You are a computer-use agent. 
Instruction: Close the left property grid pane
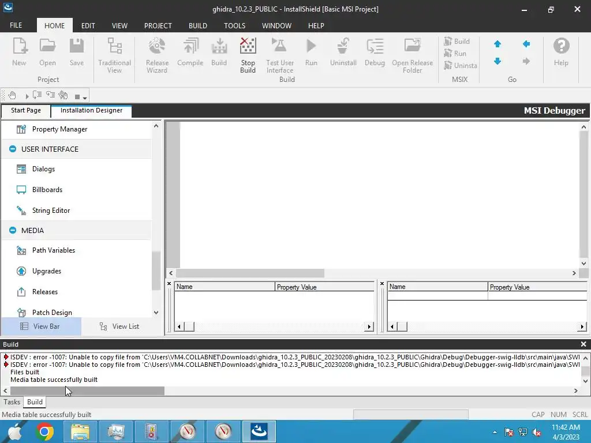pos(169,284)
